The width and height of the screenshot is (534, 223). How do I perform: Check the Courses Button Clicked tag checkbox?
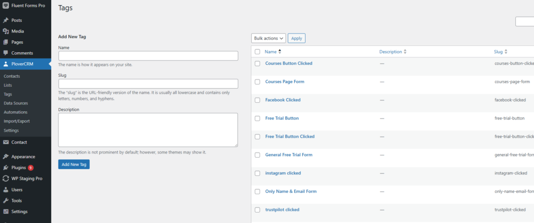click(x=257, y=63)
